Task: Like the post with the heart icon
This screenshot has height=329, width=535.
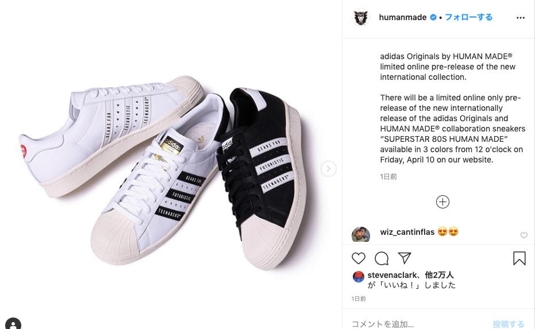Action: [x=358, y=258]
